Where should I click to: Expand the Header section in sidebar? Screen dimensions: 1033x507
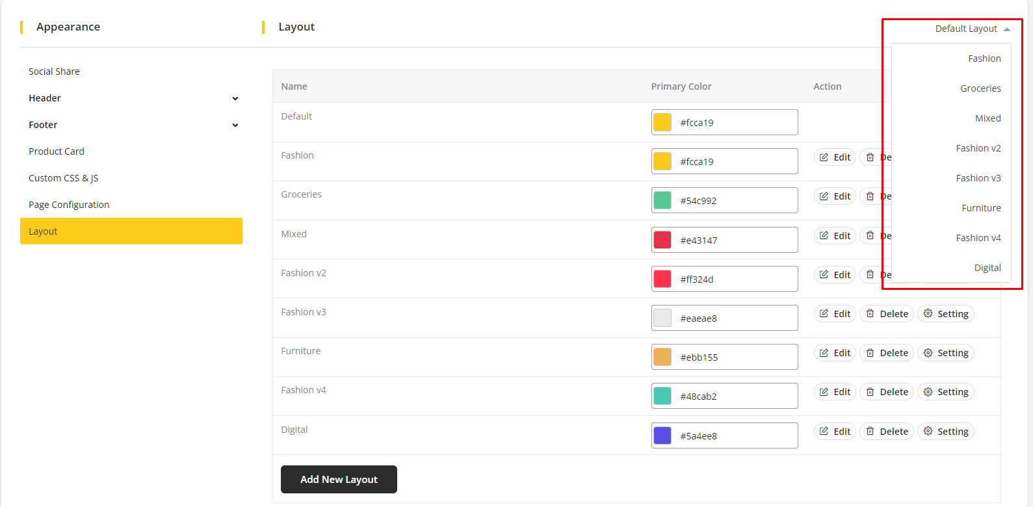235,99
